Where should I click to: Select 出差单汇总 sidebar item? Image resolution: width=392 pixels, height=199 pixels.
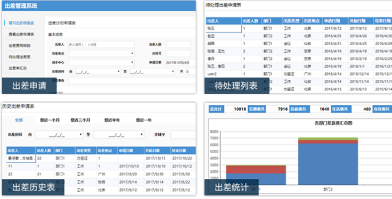click(x=18, y=68)
